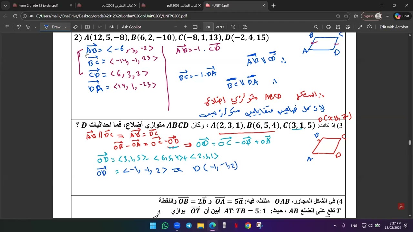
Task: Click the address bar file URL
Action: click(x=111, y=16)
